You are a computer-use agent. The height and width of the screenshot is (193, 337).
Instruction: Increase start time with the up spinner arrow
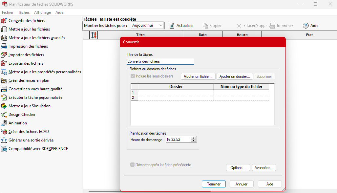coord(193,138)
